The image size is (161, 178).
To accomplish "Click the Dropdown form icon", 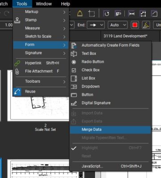I will 74,87.
